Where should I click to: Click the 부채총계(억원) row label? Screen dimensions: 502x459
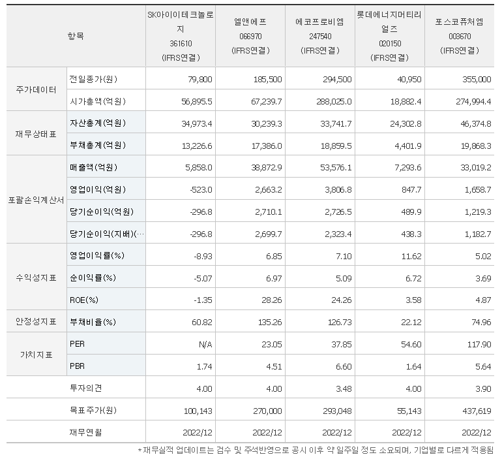[x=98, y=145]
